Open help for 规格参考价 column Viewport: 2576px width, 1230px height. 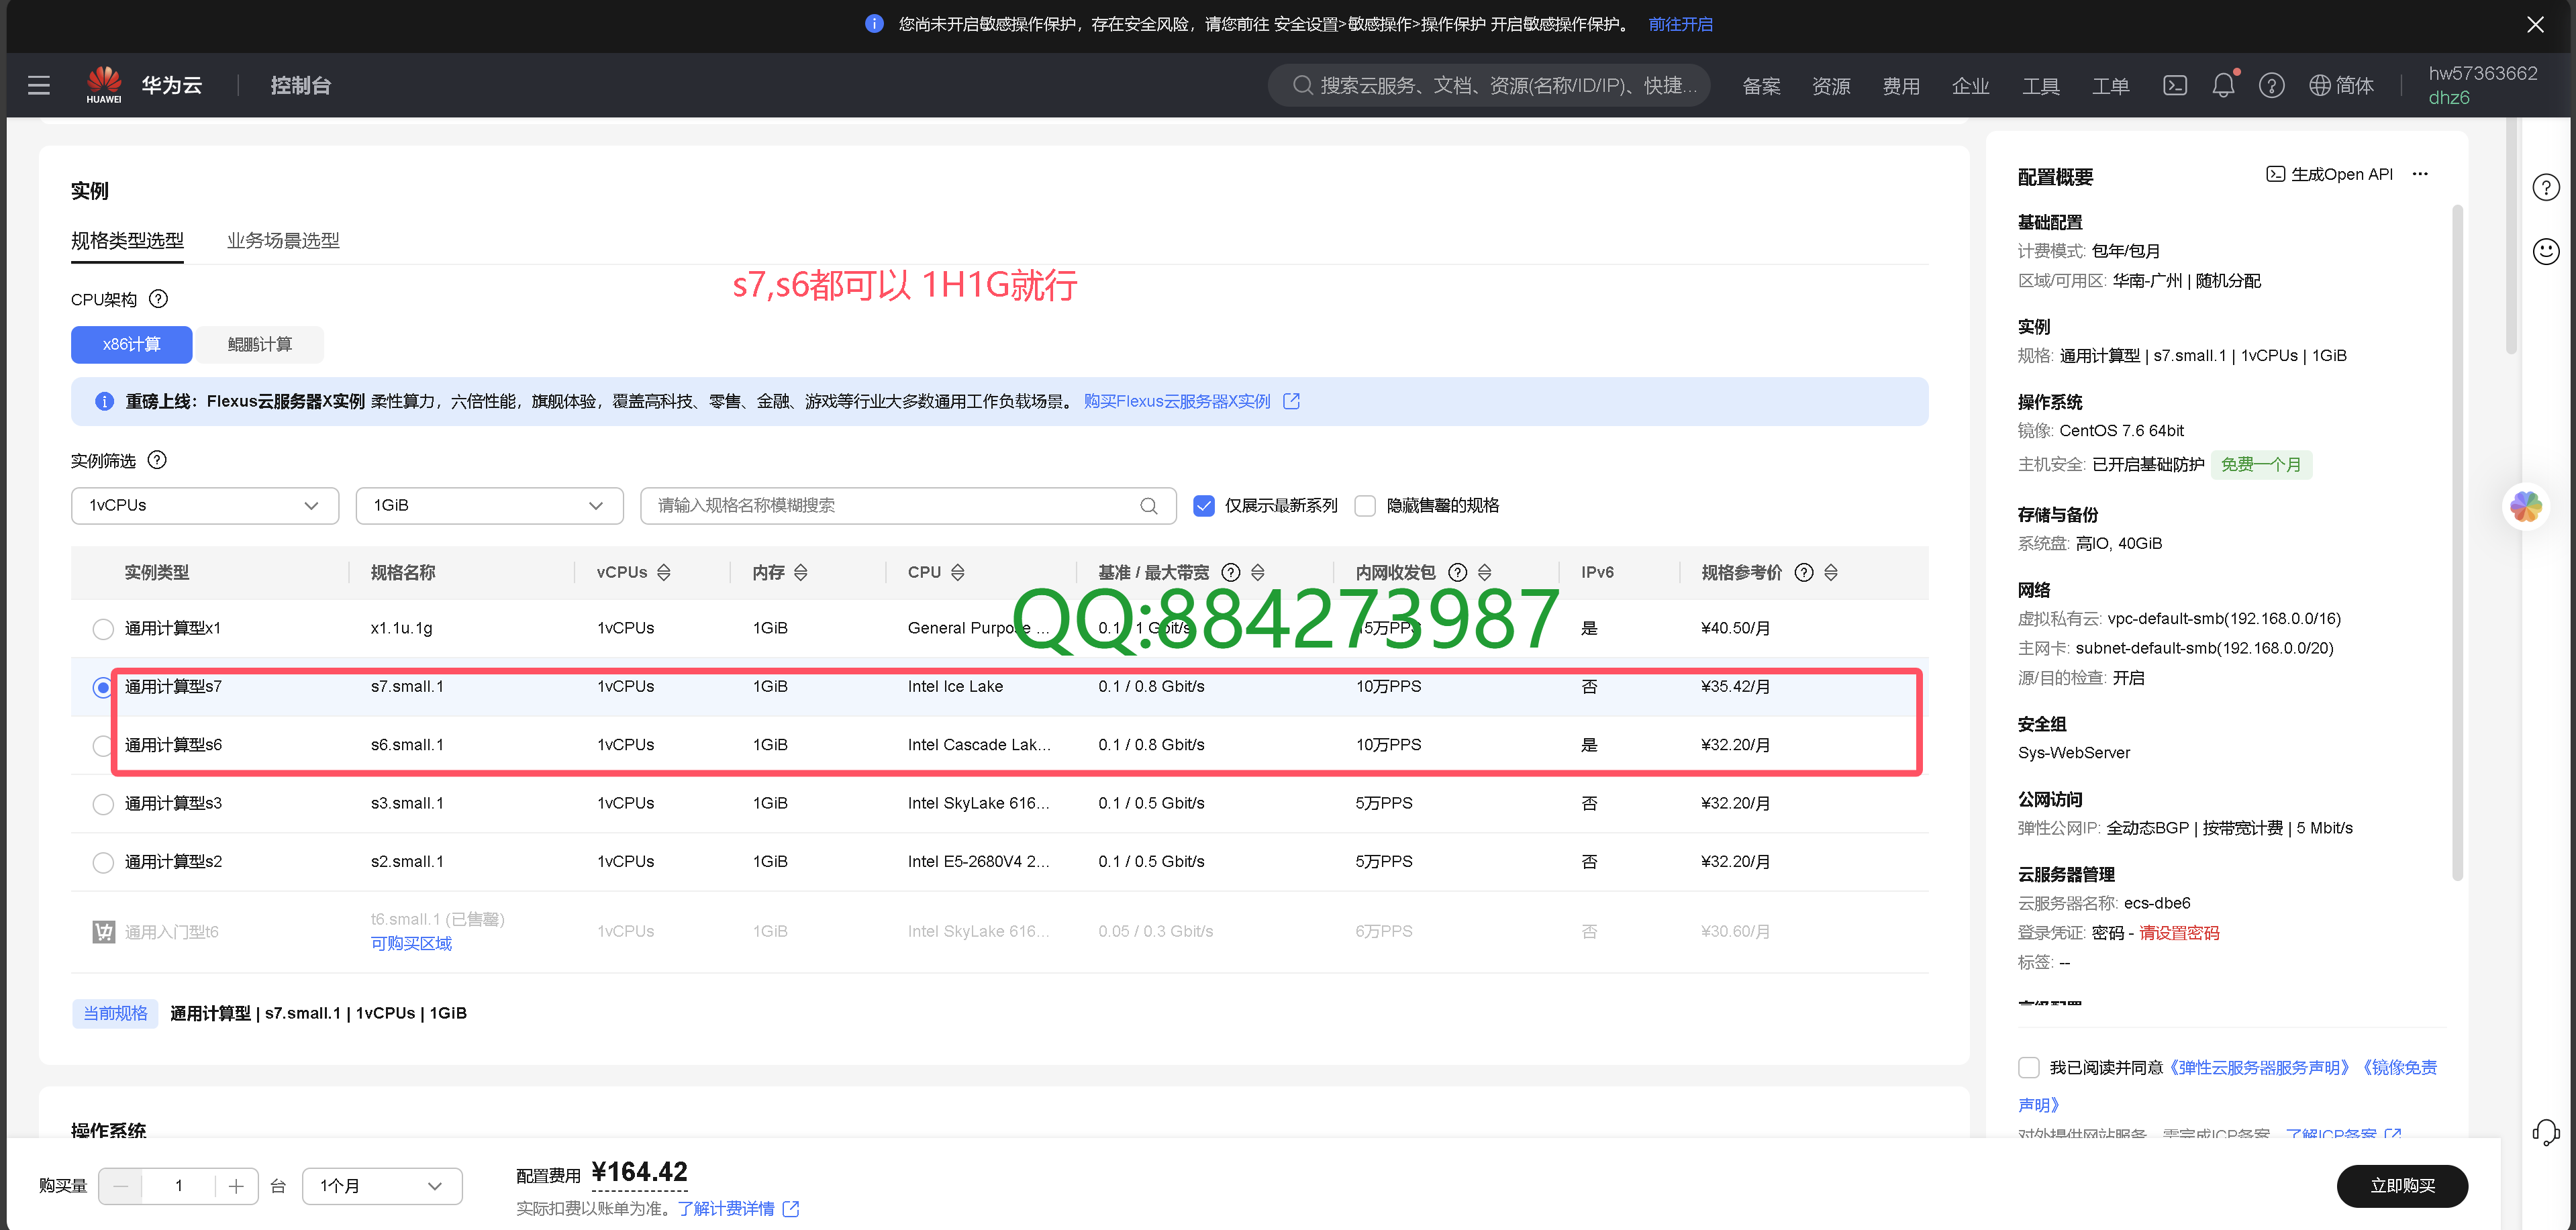(1804, 572)
